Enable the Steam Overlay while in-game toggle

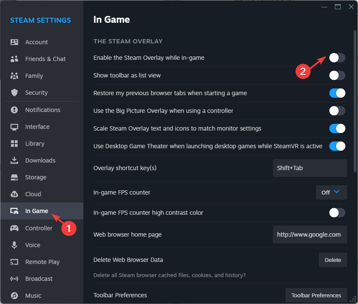click(x=337, y=58)
